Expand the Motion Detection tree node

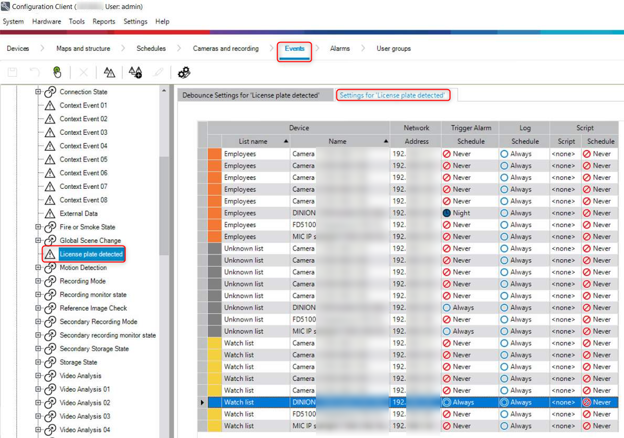click(38, 268)
